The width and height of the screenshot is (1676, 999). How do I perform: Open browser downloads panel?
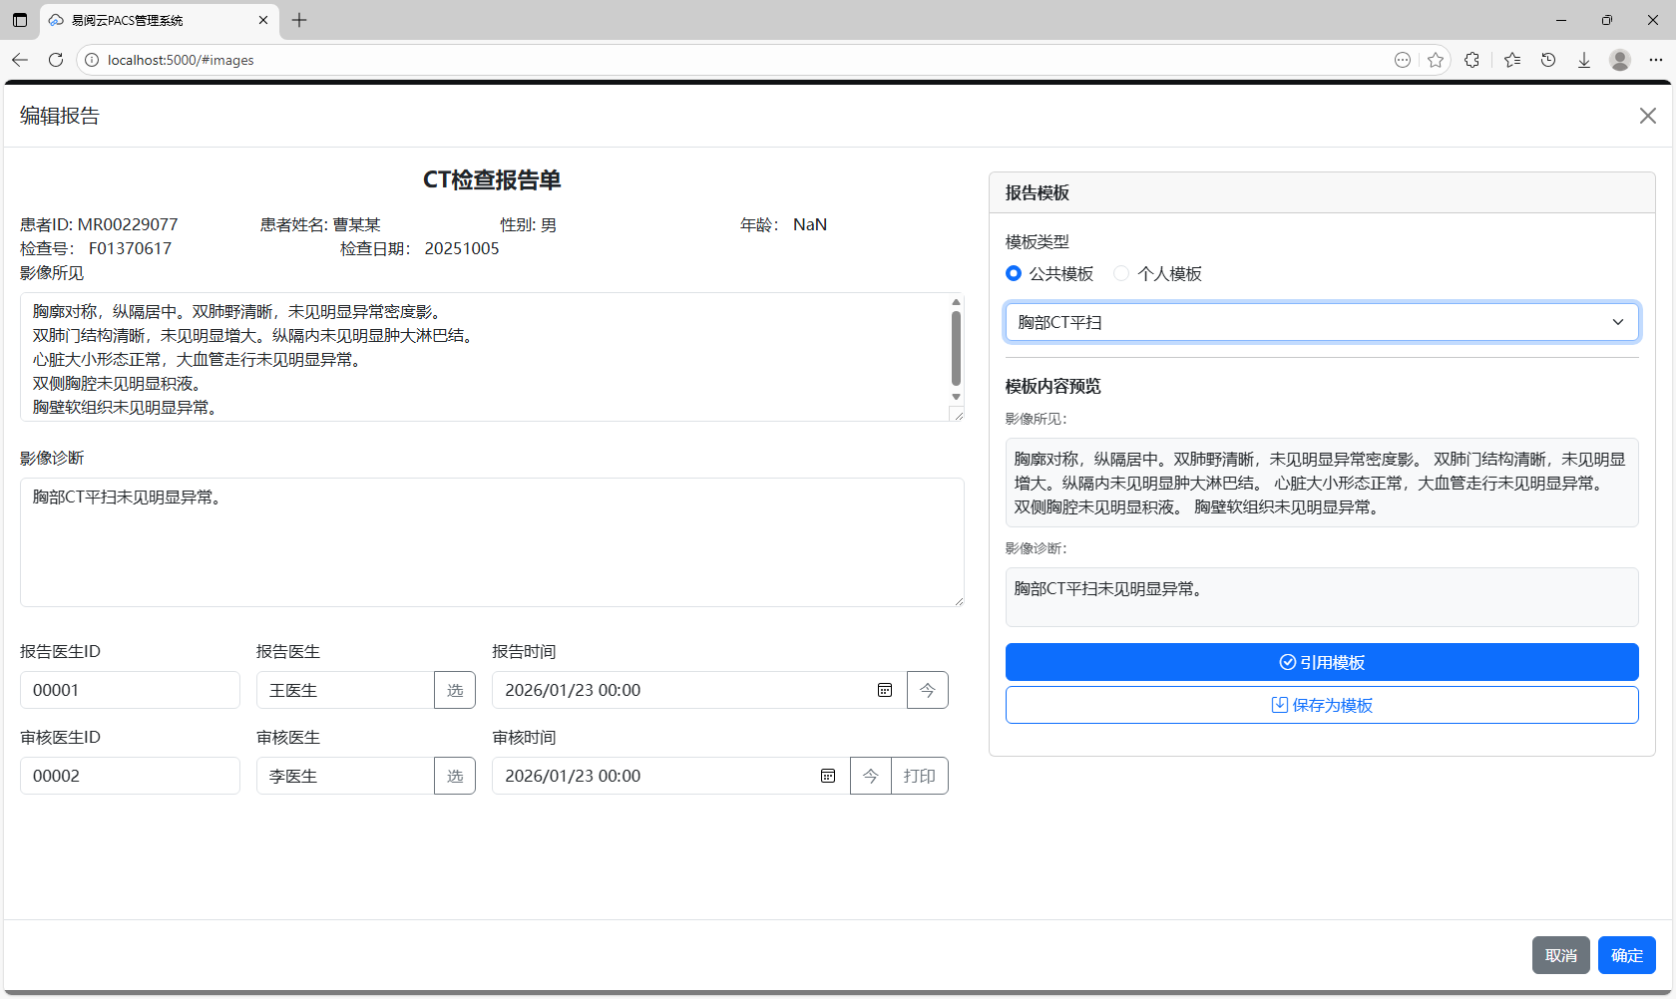(1583, 60)
